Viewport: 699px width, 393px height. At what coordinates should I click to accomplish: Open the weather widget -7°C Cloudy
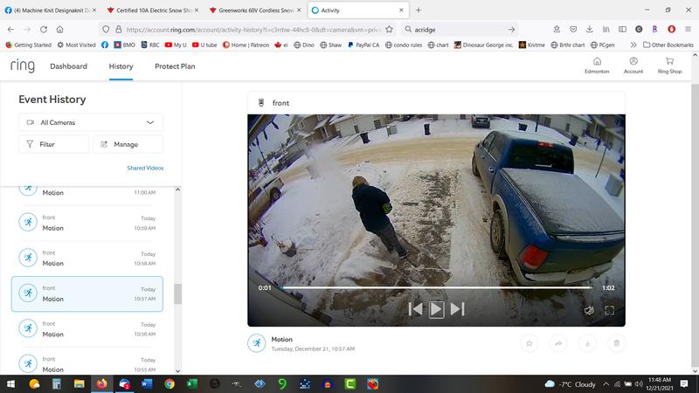[x=571, y=383]
